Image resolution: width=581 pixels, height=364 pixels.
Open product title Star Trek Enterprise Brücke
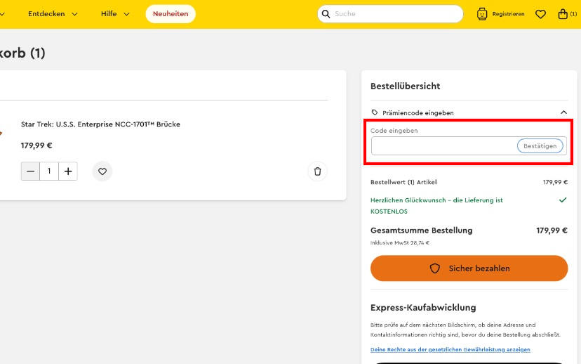tap(100, 124)
